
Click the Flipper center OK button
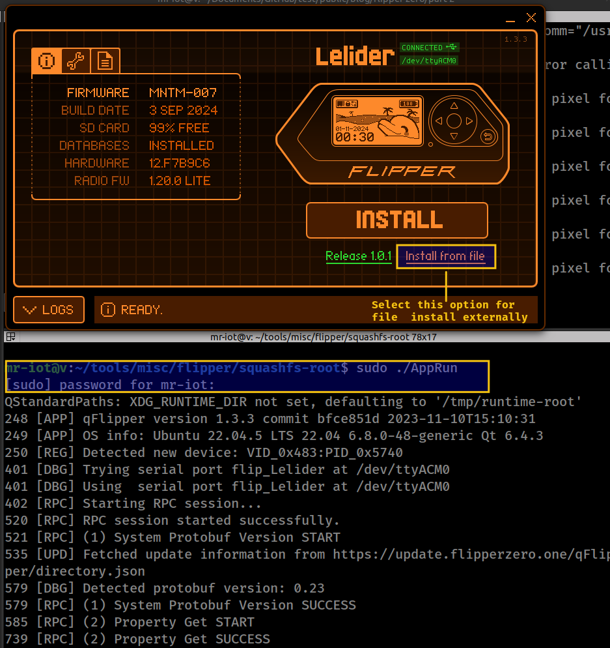(x=454, y=121)
